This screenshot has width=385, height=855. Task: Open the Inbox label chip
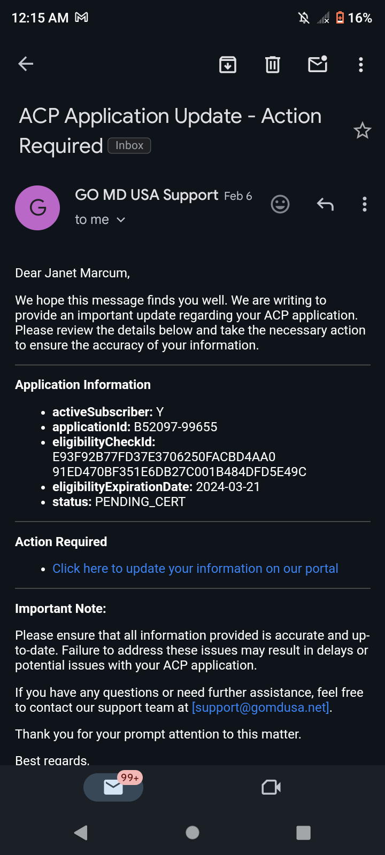pyautogui.click(x=129, y=145)
